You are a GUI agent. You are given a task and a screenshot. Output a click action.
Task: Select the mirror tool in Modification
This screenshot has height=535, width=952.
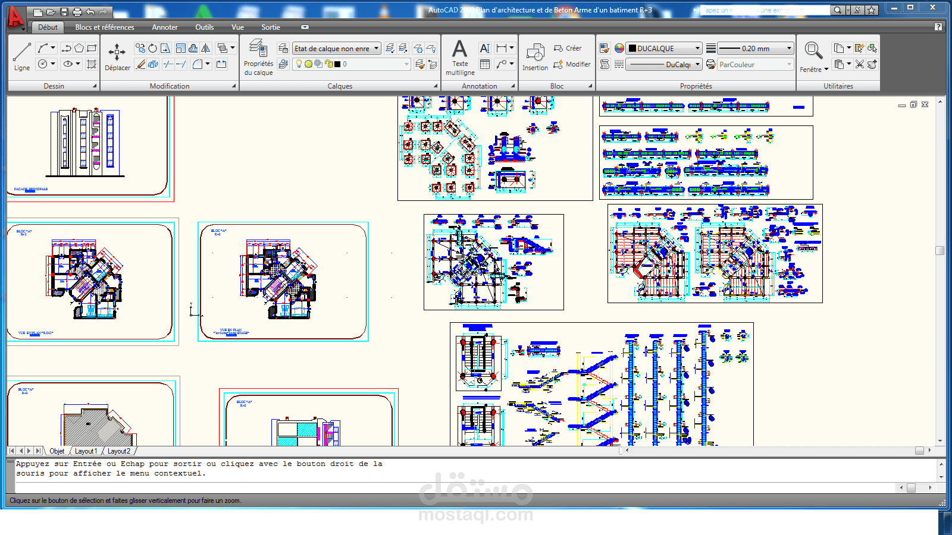coord(206,48)
